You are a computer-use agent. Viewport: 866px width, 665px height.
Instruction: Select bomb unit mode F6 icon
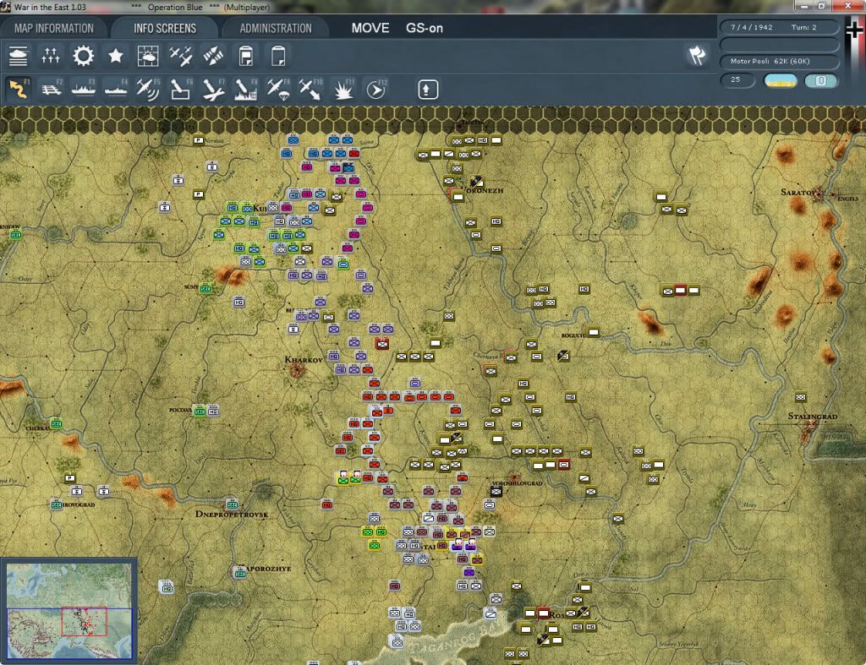click(x=181, y=90)
